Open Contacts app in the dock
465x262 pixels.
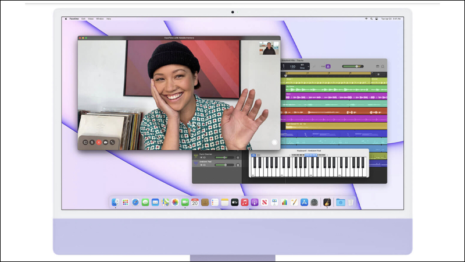tap(205, 202)
